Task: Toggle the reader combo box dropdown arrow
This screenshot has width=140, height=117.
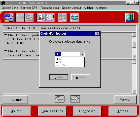Action: point(82,54)
